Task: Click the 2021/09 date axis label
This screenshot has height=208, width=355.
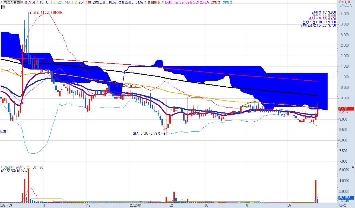Action: (6, 206)
